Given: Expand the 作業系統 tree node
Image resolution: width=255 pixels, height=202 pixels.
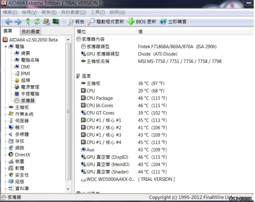Looking at the screenshot, I should point(6,114).
